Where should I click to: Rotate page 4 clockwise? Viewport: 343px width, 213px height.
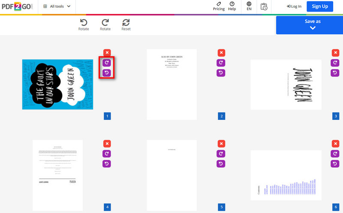pos(107,154)
